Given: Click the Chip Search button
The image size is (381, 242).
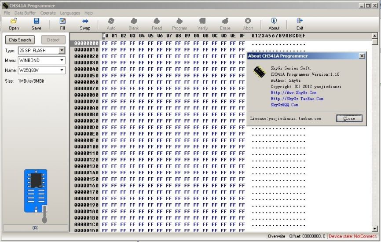Looking at the screenshot, I should pos(20,40).
